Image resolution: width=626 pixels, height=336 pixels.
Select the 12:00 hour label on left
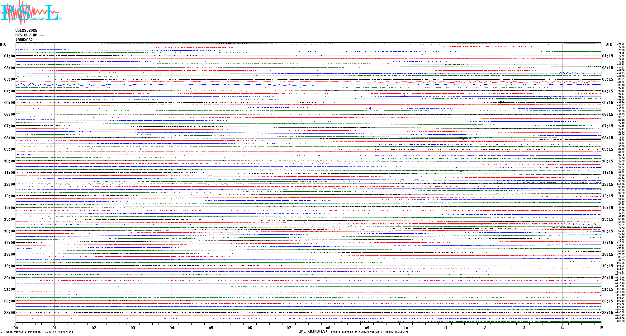(x=9, y=184)
